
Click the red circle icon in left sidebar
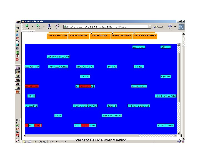point(17,59)
